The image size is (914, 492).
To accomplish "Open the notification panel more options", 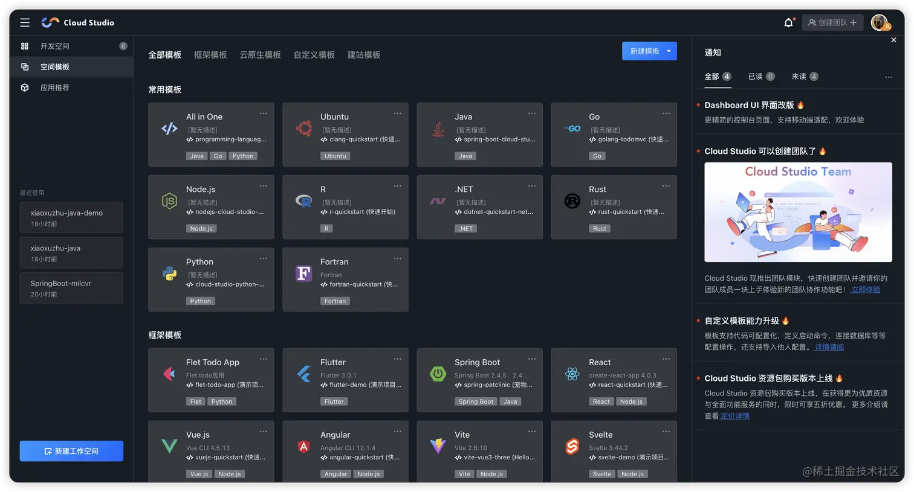I will click(888, 77).
